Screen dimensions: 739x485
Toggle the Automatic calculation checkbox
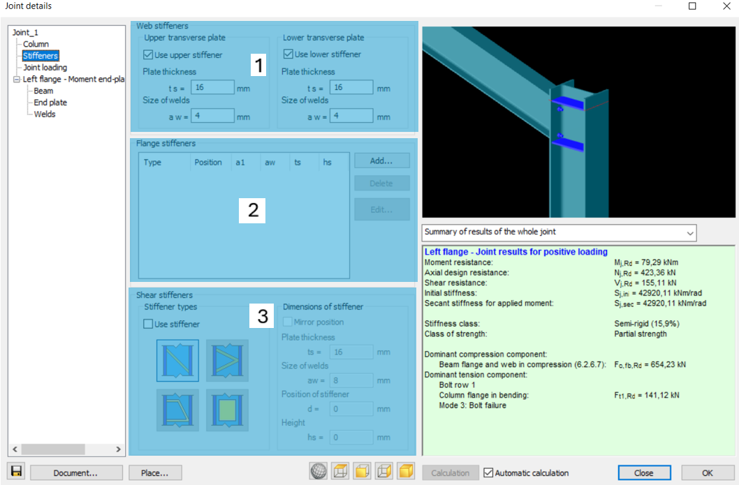488,472
